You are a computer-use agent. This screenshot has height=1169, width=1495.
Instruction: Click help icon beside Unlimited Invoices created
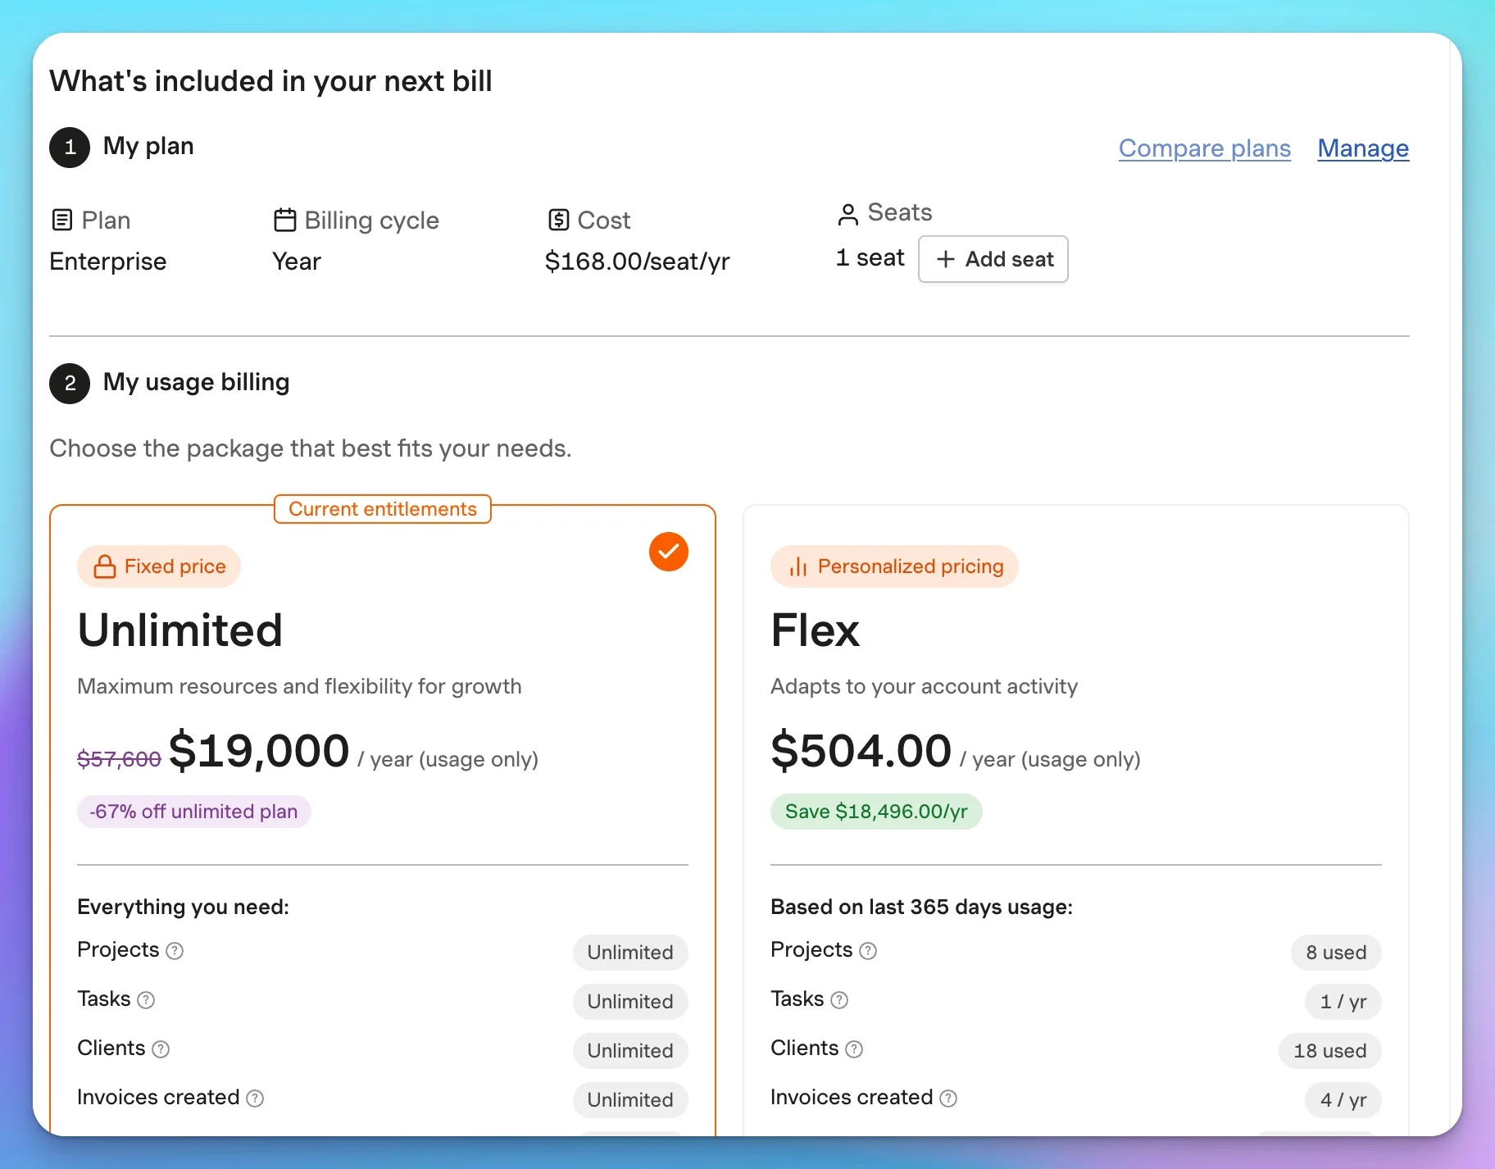pos(255,1098)
